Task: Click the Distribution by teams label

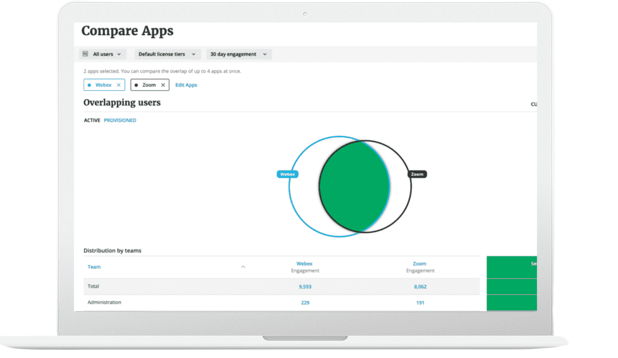Action: coord(112,251)
